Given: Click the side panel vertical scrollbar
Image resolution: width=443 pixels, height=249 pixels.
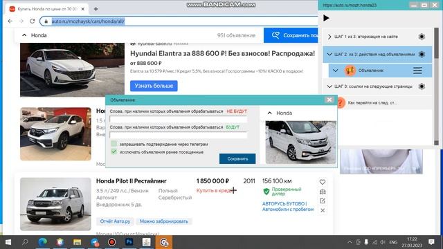Looking at the screenshot, I should click(436, 86).
